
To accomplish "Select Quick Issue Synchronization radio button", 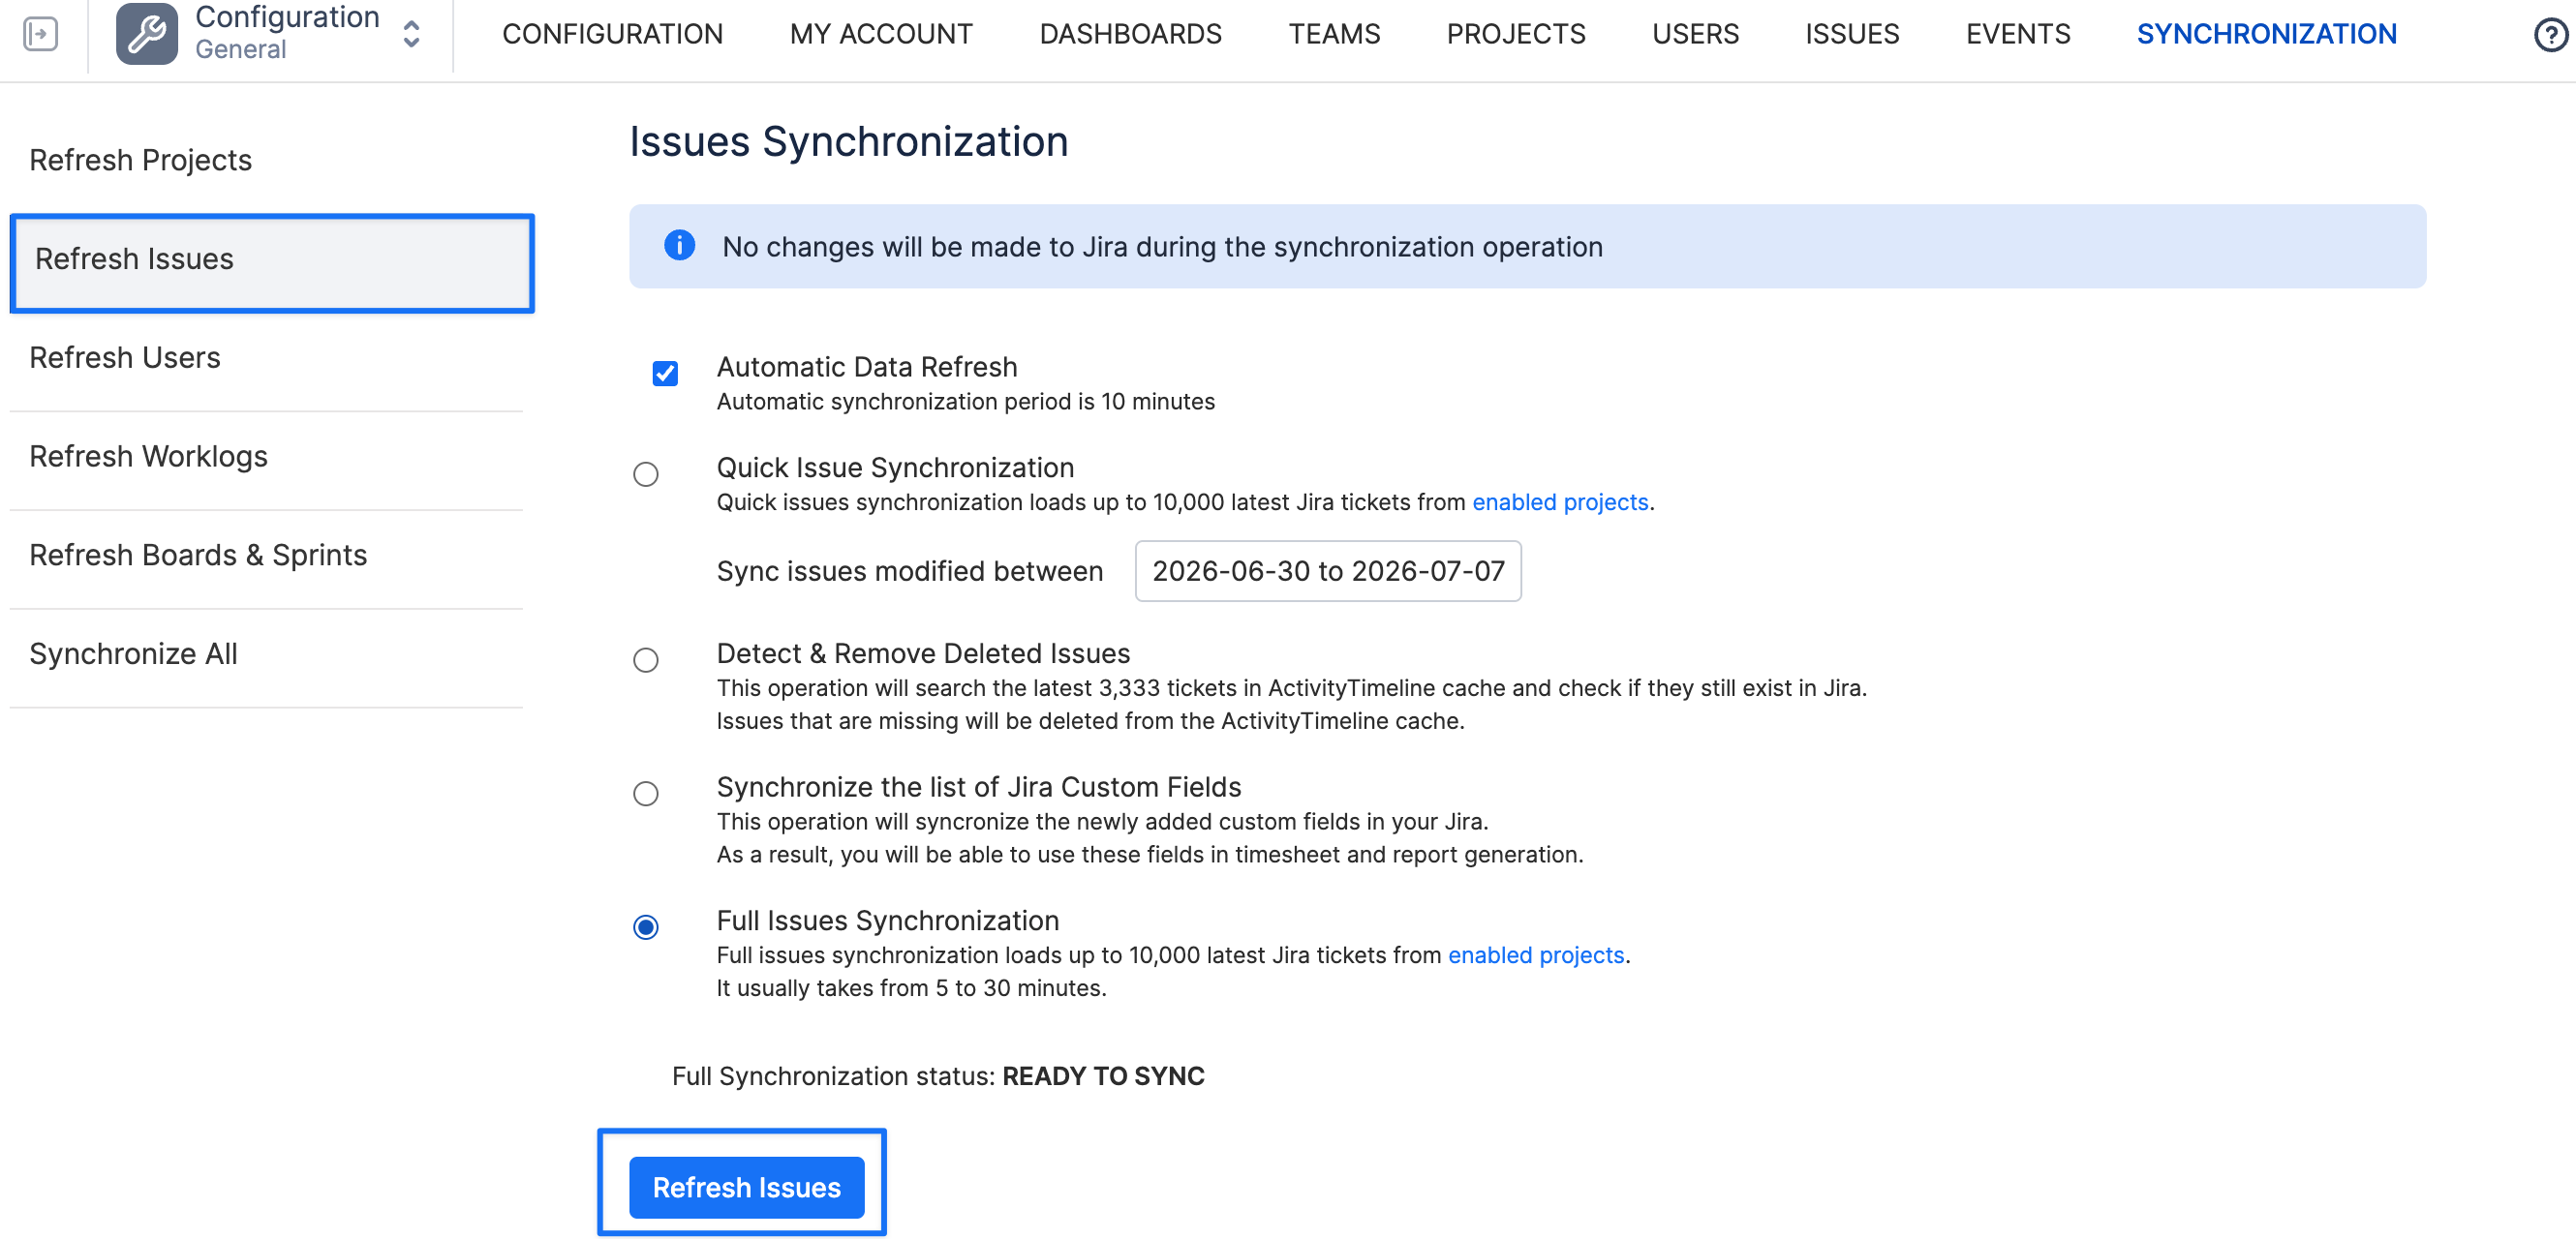I will 646,473.
